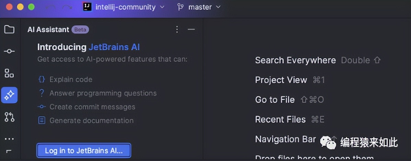Click the Search Everywhere hint text
This screenshot has width=411, height=161.
coord(296,60)
